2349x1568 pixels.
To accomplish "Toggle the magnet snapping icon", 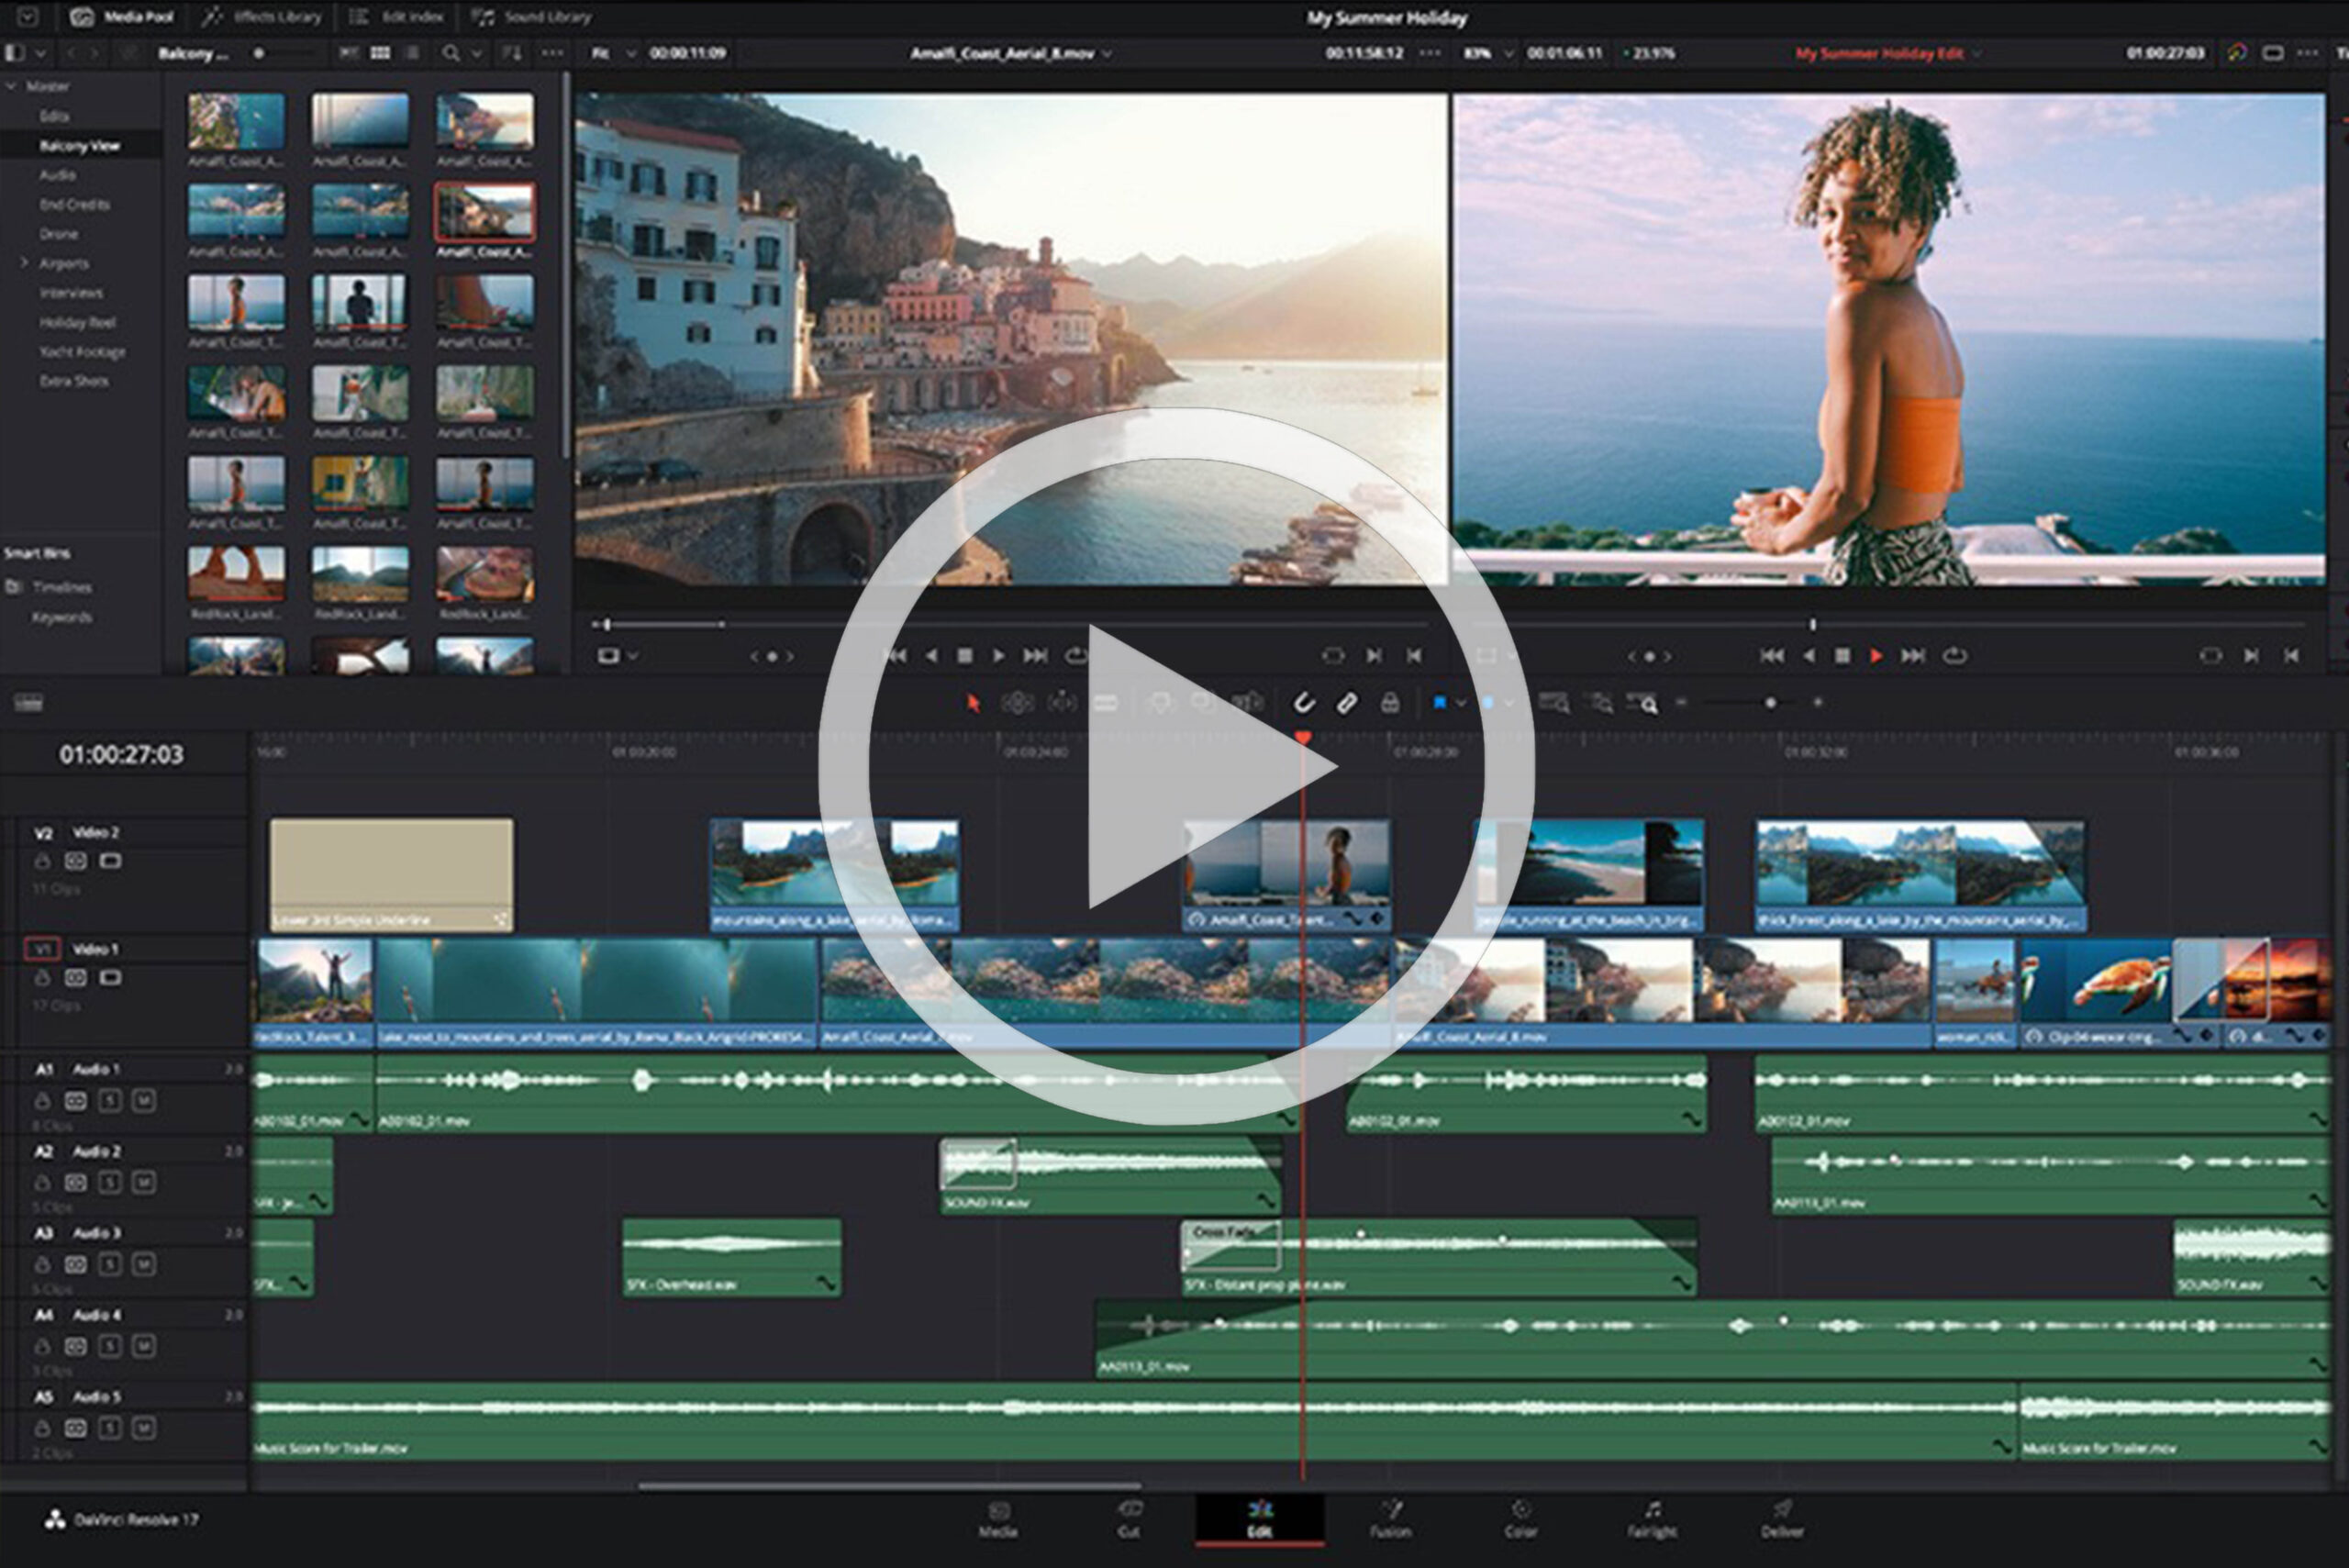I will [x=1303, y=703].
